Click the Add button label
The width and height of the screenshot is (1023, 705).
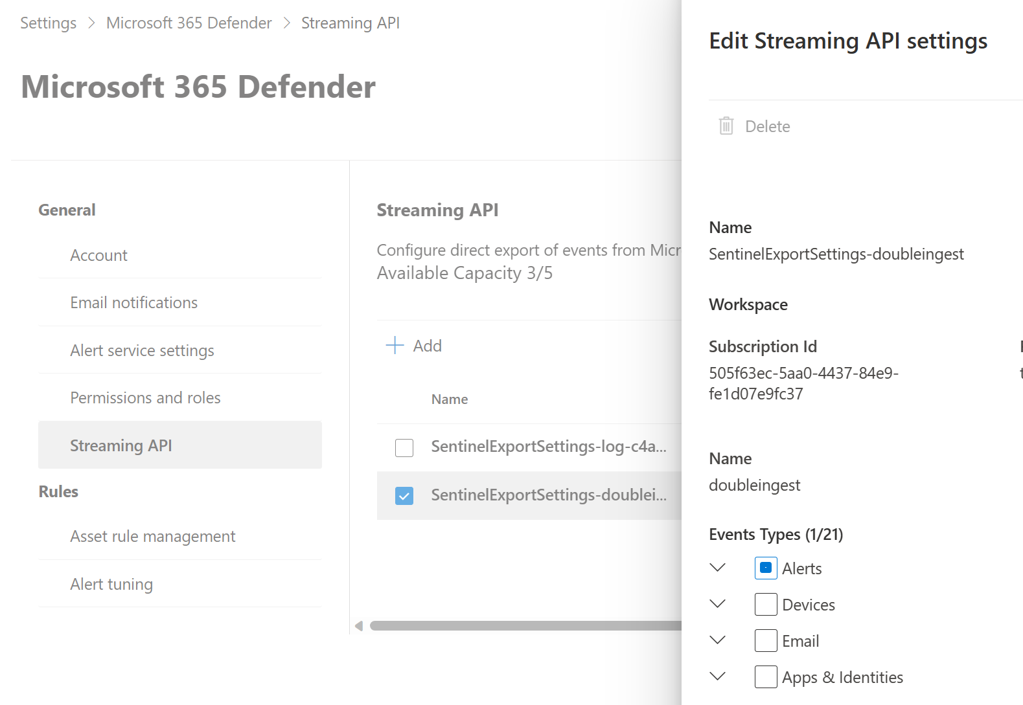[x=428, y=346]
